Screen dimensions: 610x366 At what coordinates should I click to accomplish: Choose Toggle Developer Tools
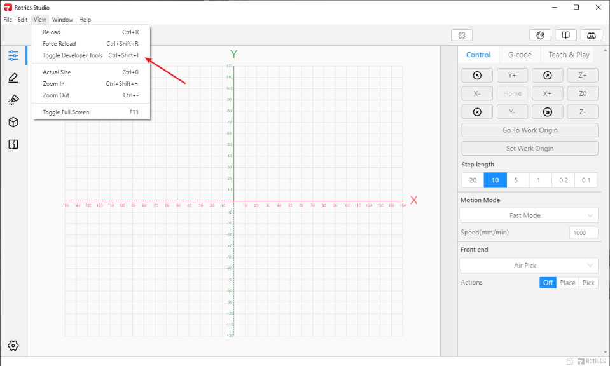91,55
